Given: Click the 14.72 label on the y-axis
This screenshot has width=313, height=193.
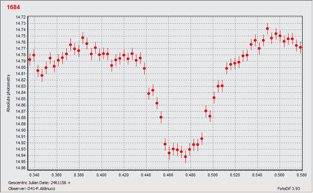Looking at the screenshot, I should [21, 17].
